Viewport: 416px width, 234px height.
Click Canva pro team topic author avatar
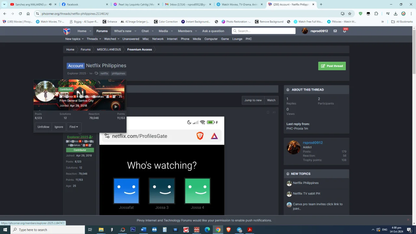[x=289, y=205]
